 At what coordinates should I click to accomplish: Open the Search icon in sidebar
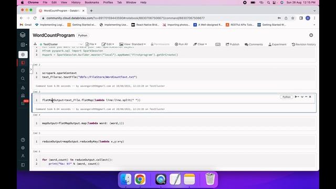[x=23, y=79]
